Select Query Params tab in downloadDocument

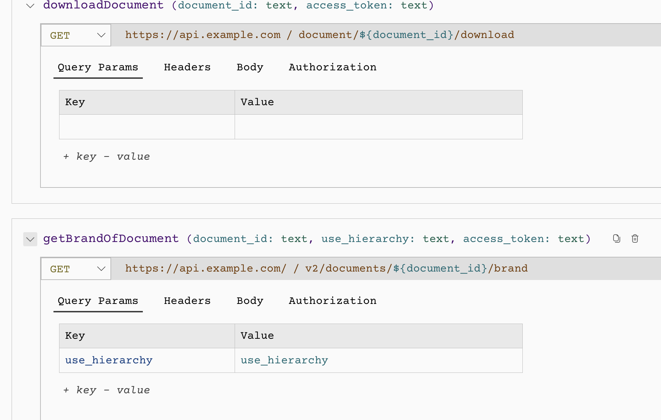[x=98, y=67]
